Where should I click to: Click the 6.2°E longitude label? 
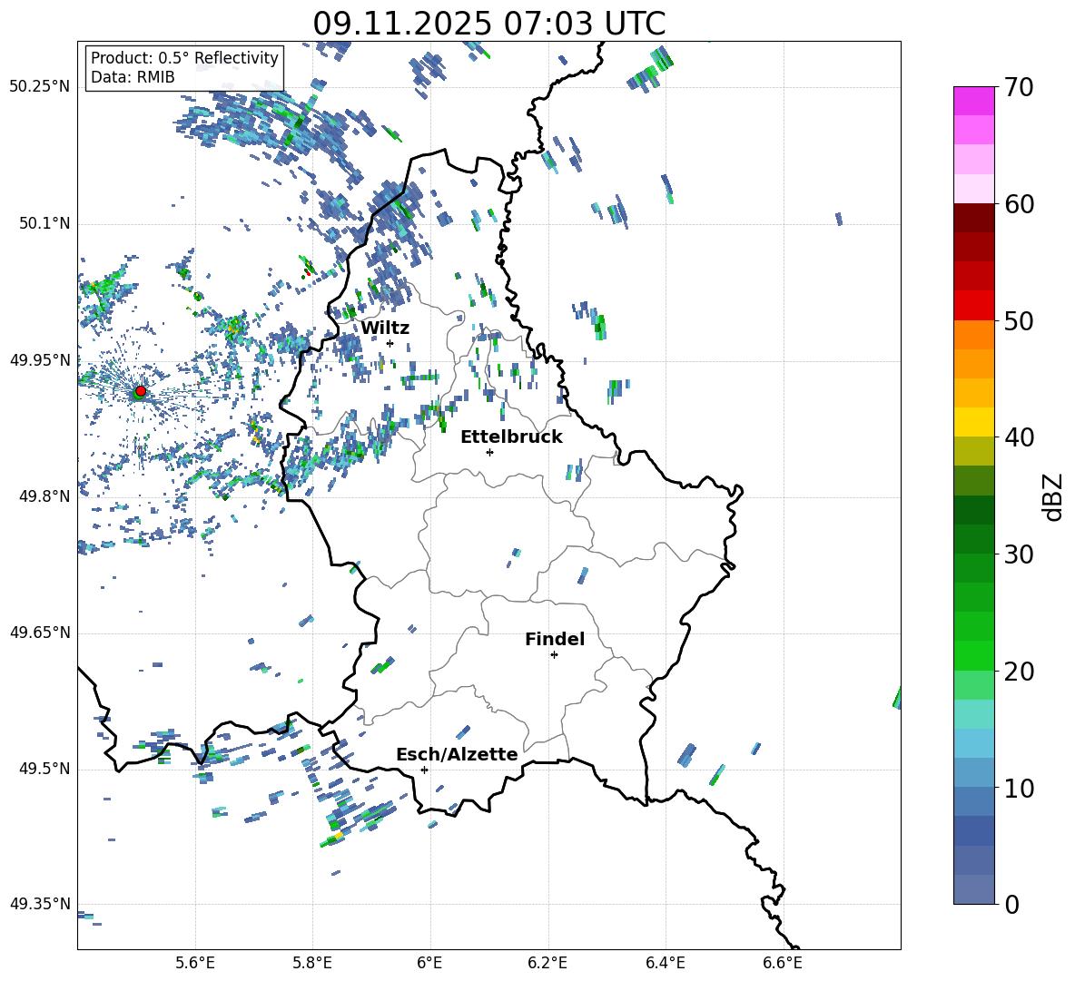click(547, 963)
